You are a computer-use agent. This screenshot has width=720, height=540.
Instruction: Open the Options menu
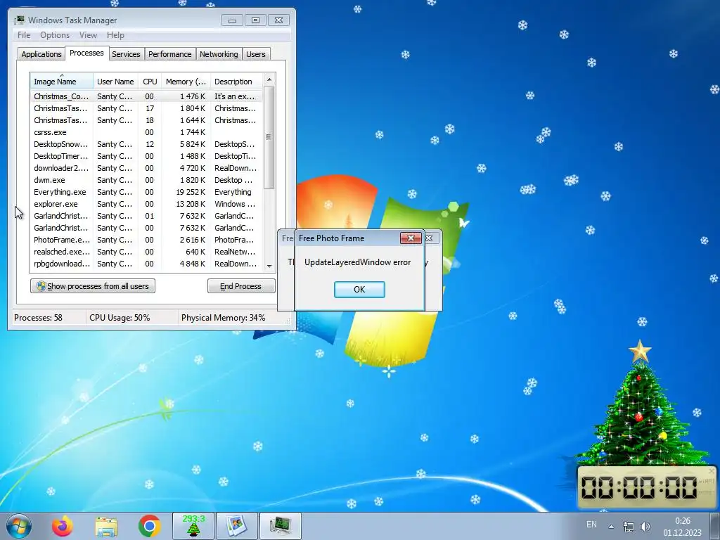pyautogui.click(x=55, y=35)
